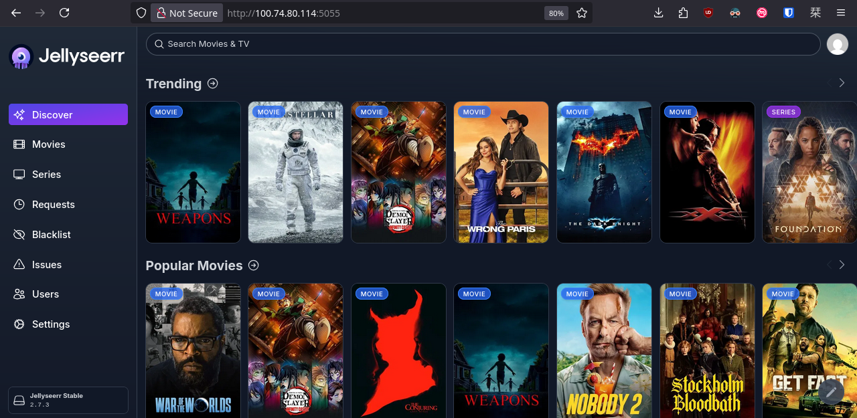Go back to the previous browser page
The width and height of the screenshot is (857, 418).
[x=16, y=13]
